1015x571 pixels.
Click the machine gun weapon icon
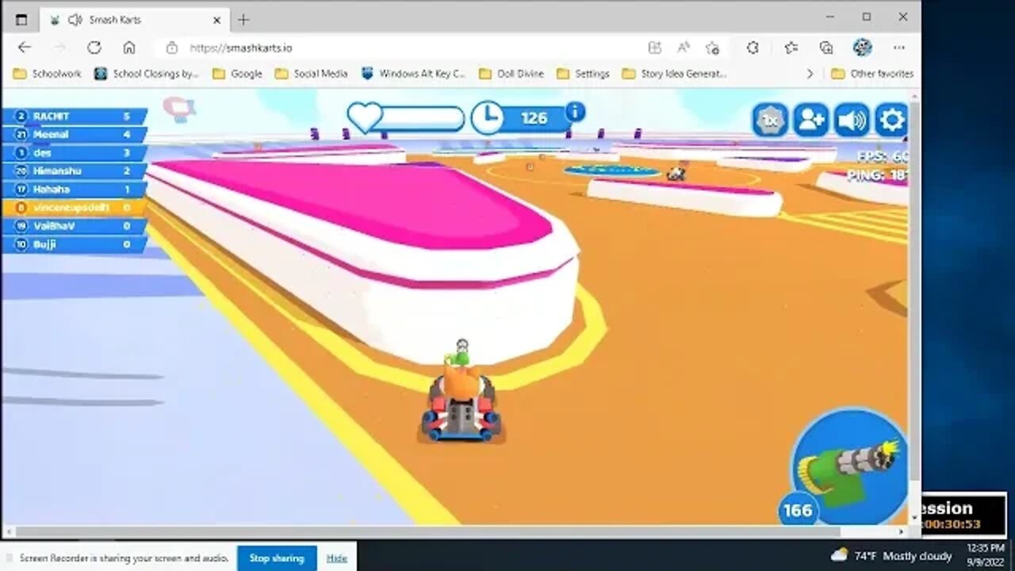point(851,468)
